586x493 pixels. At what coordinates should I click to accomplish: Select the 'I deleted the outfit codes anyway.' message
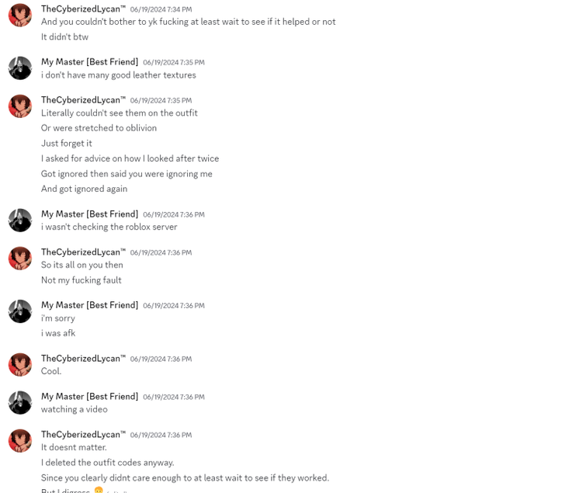pos(108,463)
